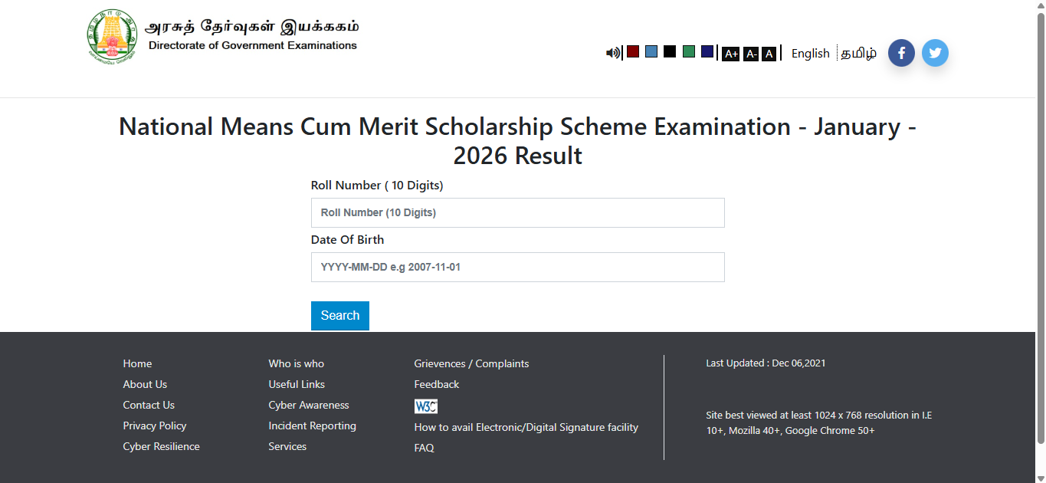Go to the Contact Us footer link
1046x483 pixels.
pyautogui.click(x=149, y=405)
